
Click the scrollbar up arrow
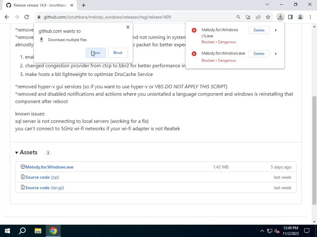[x=314, y=27]
